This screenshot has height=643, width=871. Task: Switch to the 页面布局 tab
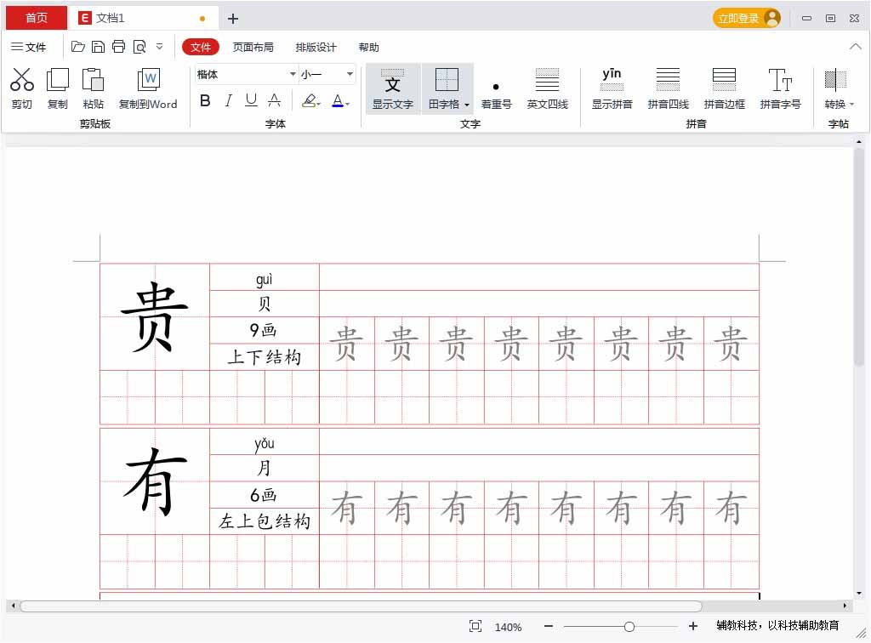point(253,47)
